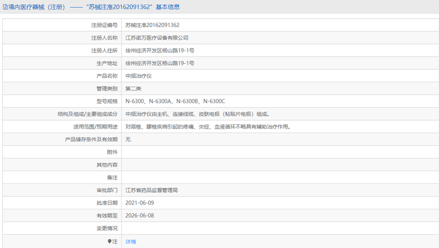Click the 变更情况 row label
Viewport: 439px width, 248px height.
click(x=107, y=228)
